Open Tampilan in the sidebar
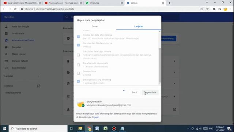The image size is (234, 132). click(x=16, y=47)
